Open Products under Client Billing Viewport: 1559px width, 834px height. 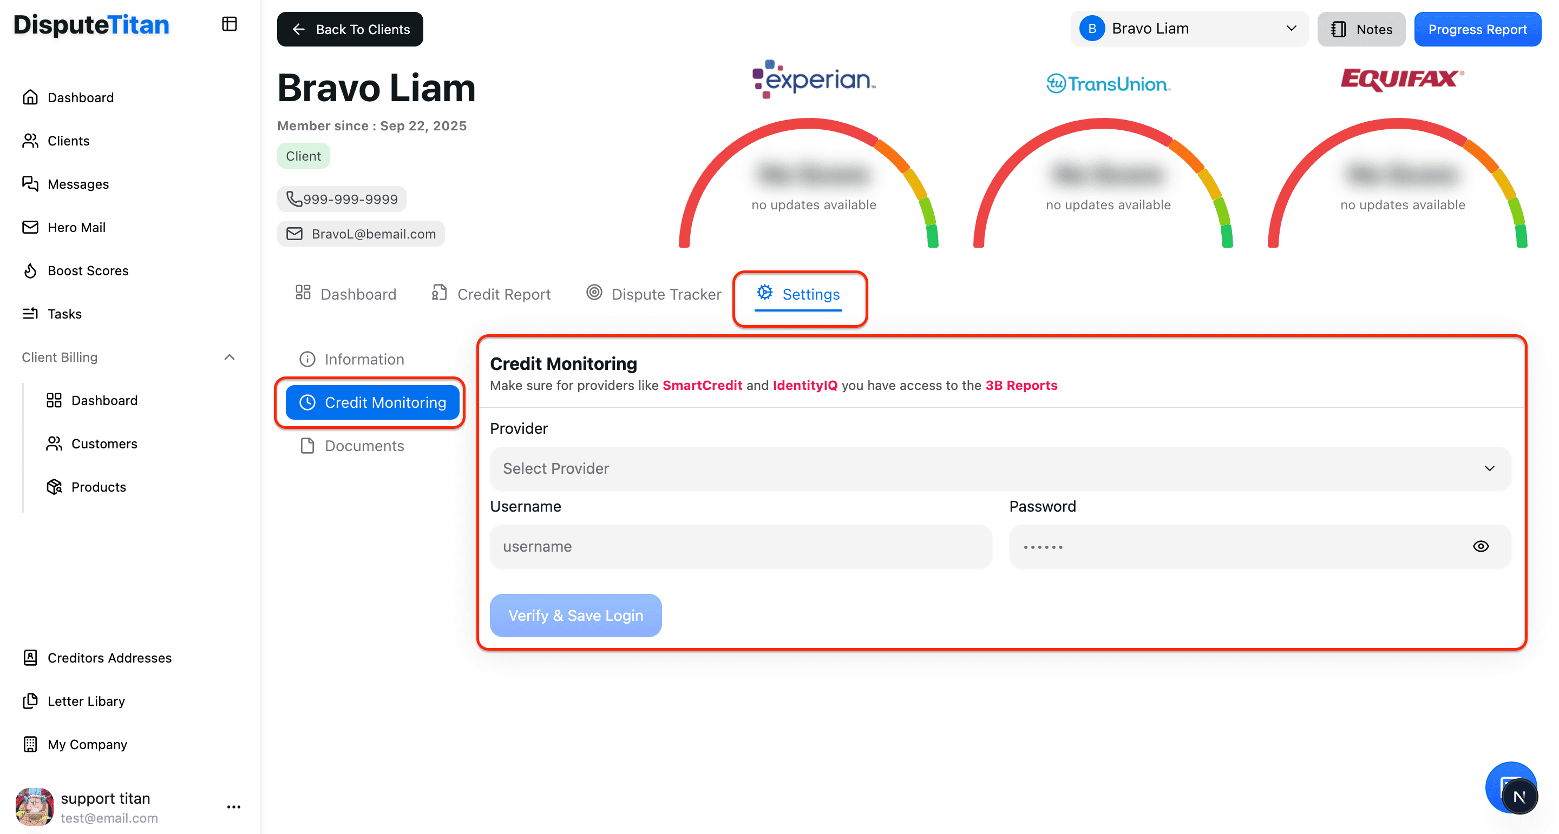tap(98, 487)
